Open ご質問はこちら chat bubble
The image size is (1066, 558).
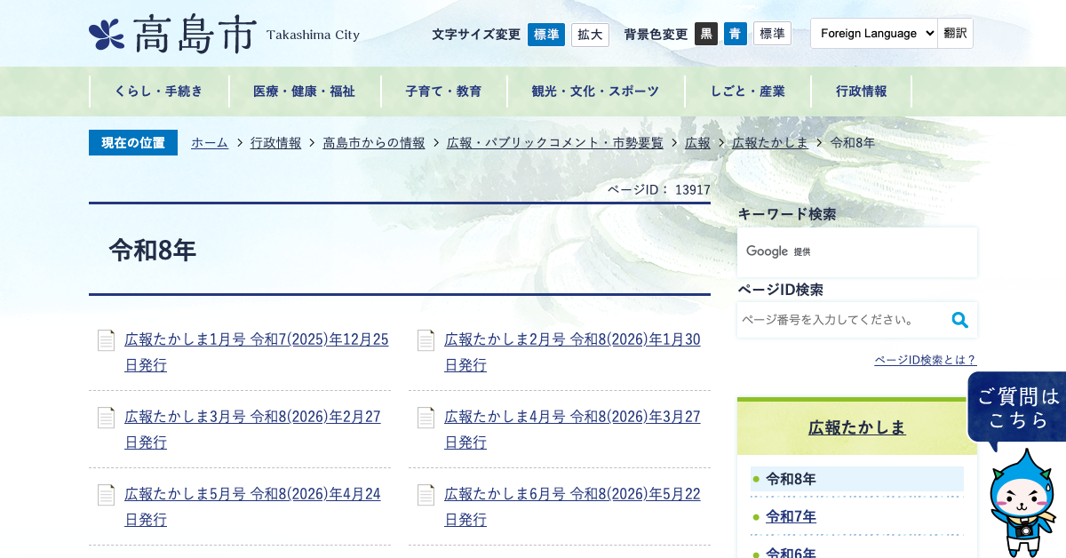(1018, 408)
